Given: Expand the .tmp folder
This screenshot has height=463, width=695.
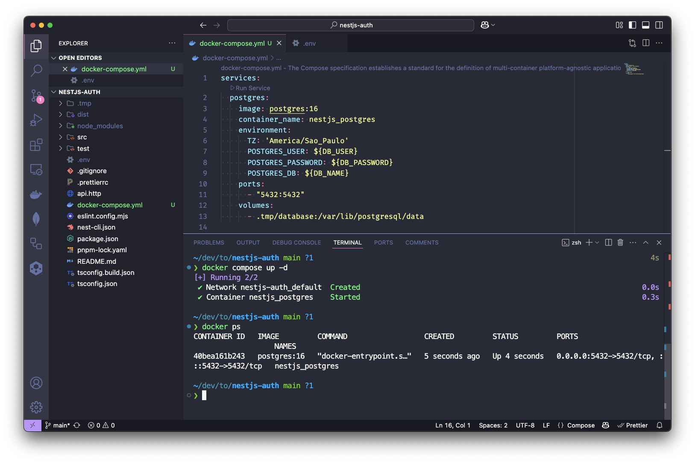Looking at the screenshot, I should 61,103.
